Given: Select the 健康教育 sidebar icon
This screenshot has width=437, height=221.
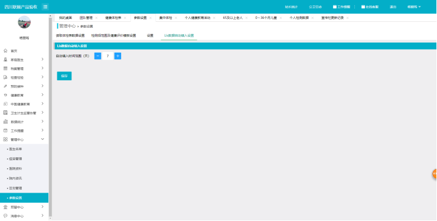Looking at the screenshot, I should (x=5, y=95).
